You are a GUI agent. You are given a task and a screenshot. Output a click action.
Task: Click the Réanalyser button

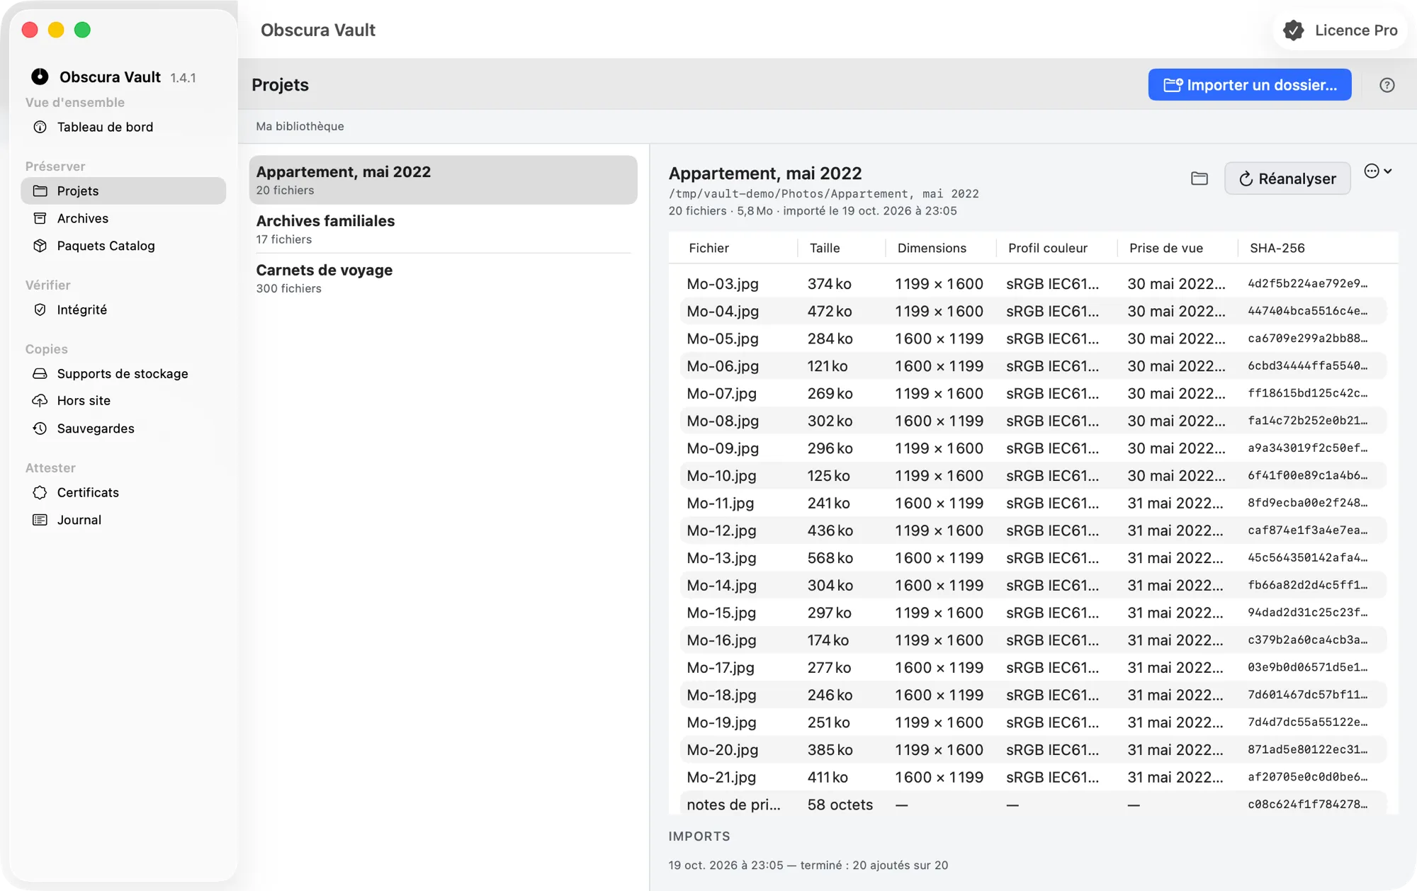[x=1287, y=178]
